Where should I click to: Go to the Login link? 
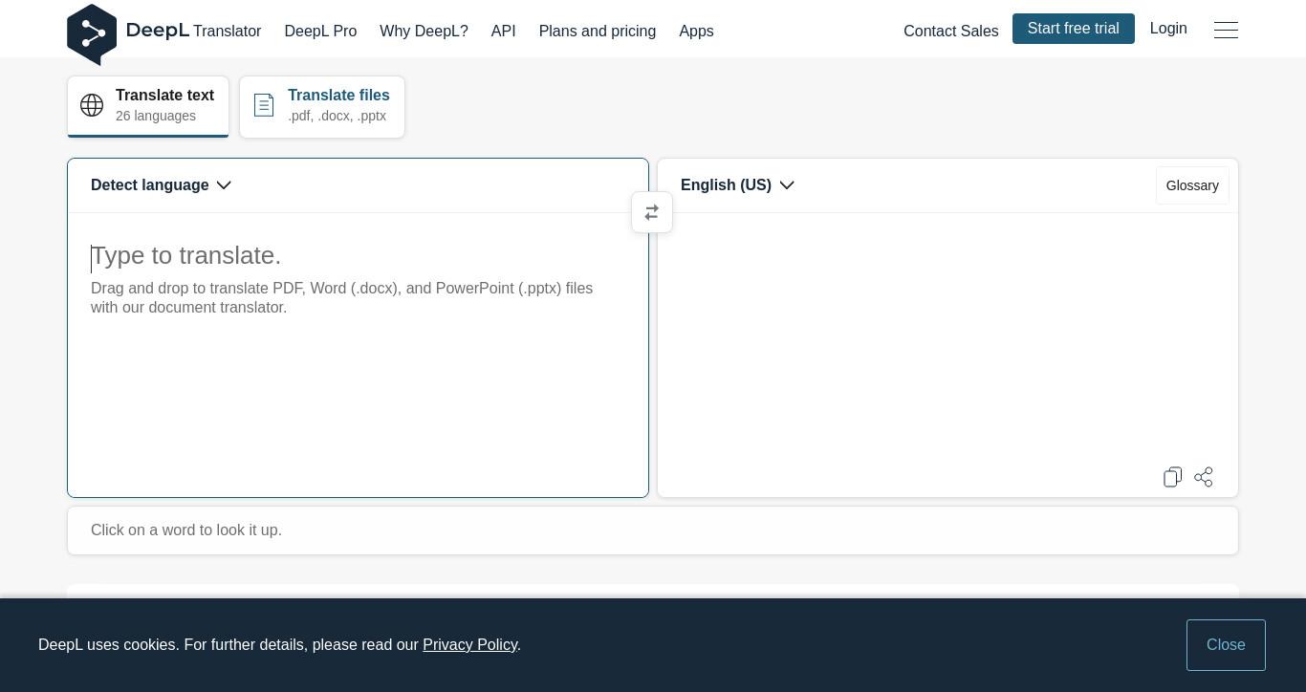1168,29
